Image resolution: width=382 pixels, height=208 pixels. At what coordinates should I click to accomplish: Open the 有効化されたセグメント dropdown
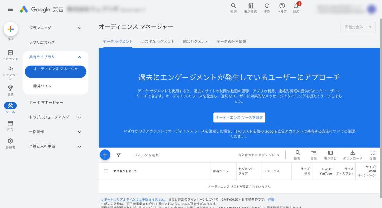pyautogui.click(x=258, y=155)
